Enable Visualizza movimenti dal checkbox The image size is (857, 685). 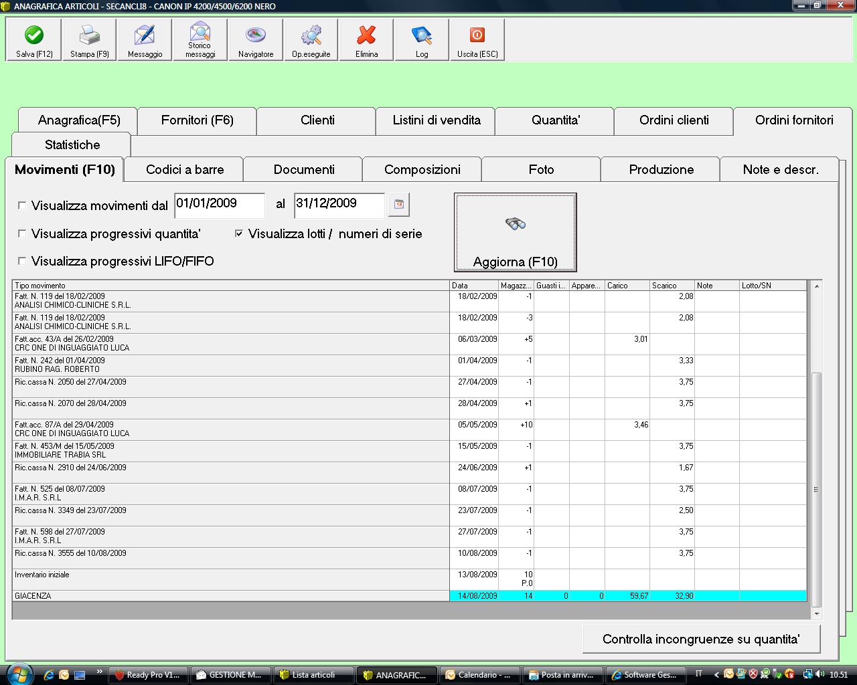22,206
